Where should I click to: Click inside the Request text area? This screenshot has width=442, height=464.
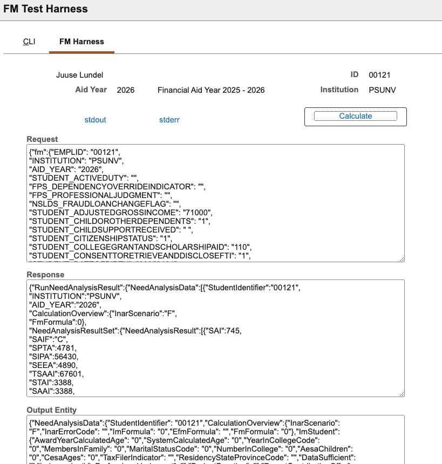[215, 203]
